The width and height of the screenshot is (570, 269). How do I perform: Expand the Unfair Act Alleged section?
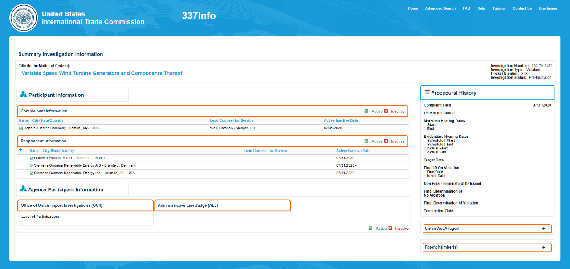click(543, 229)
